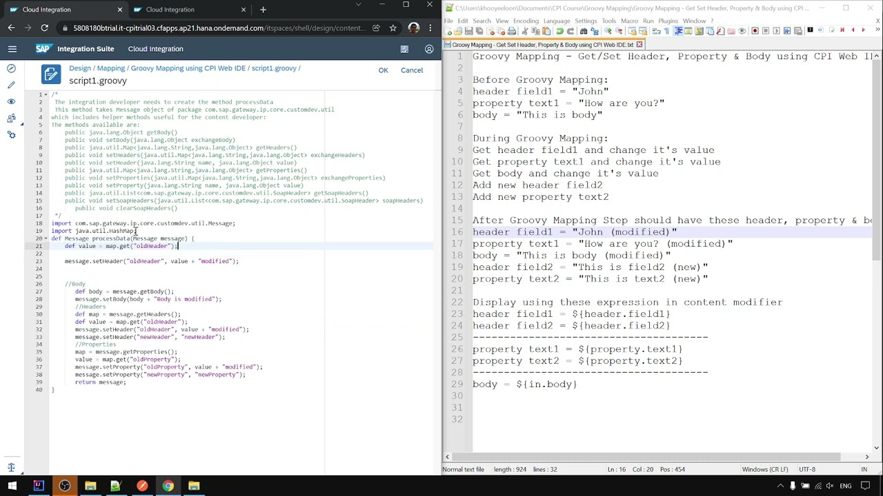Click the Stop Recording macro button
The image size is (883, 496).
[x=765, y=31]
